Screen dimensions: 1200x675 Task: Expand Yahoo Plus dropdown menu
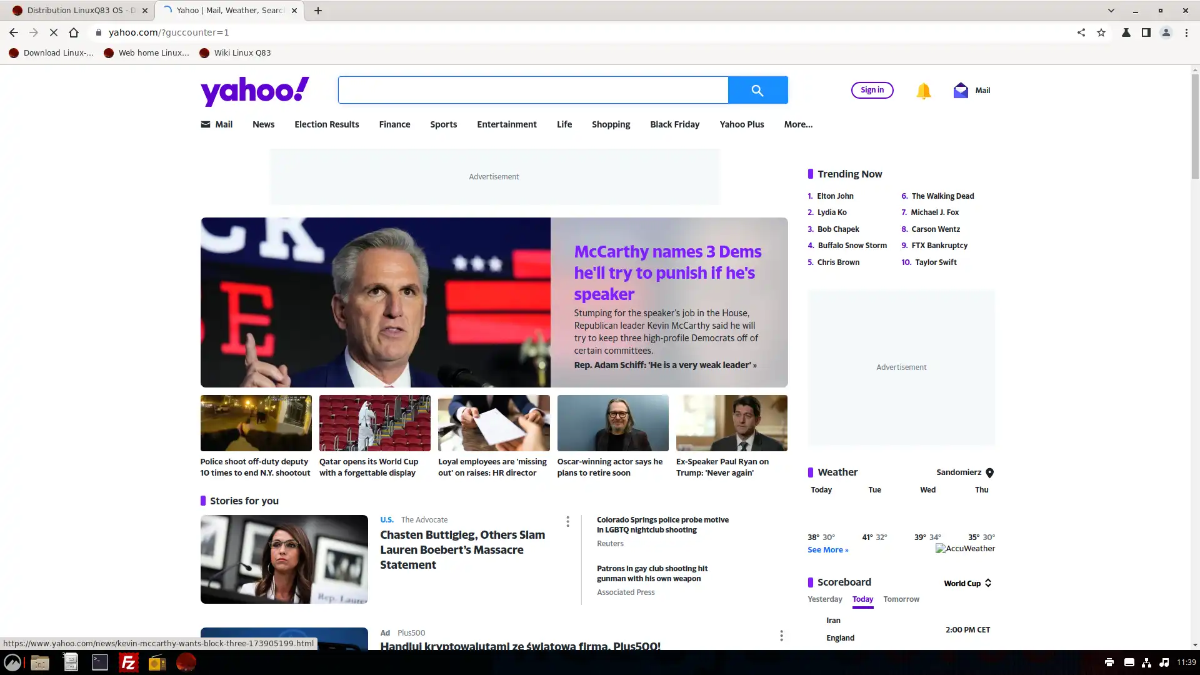742,124
